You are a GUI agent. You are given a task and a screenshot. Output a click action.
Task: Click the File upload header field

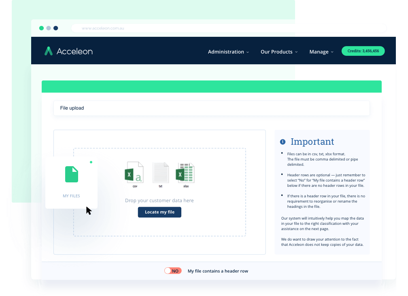pyautogui.click(x=212, y=108)
